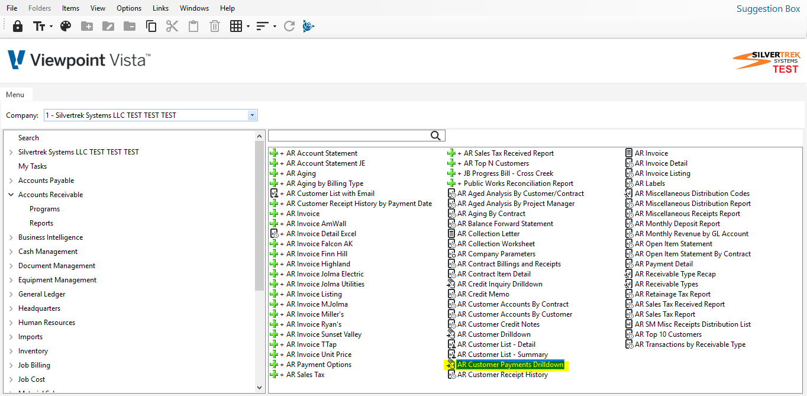Click the grid view icon
Screen dimensions: 807x396
[236, 26]
